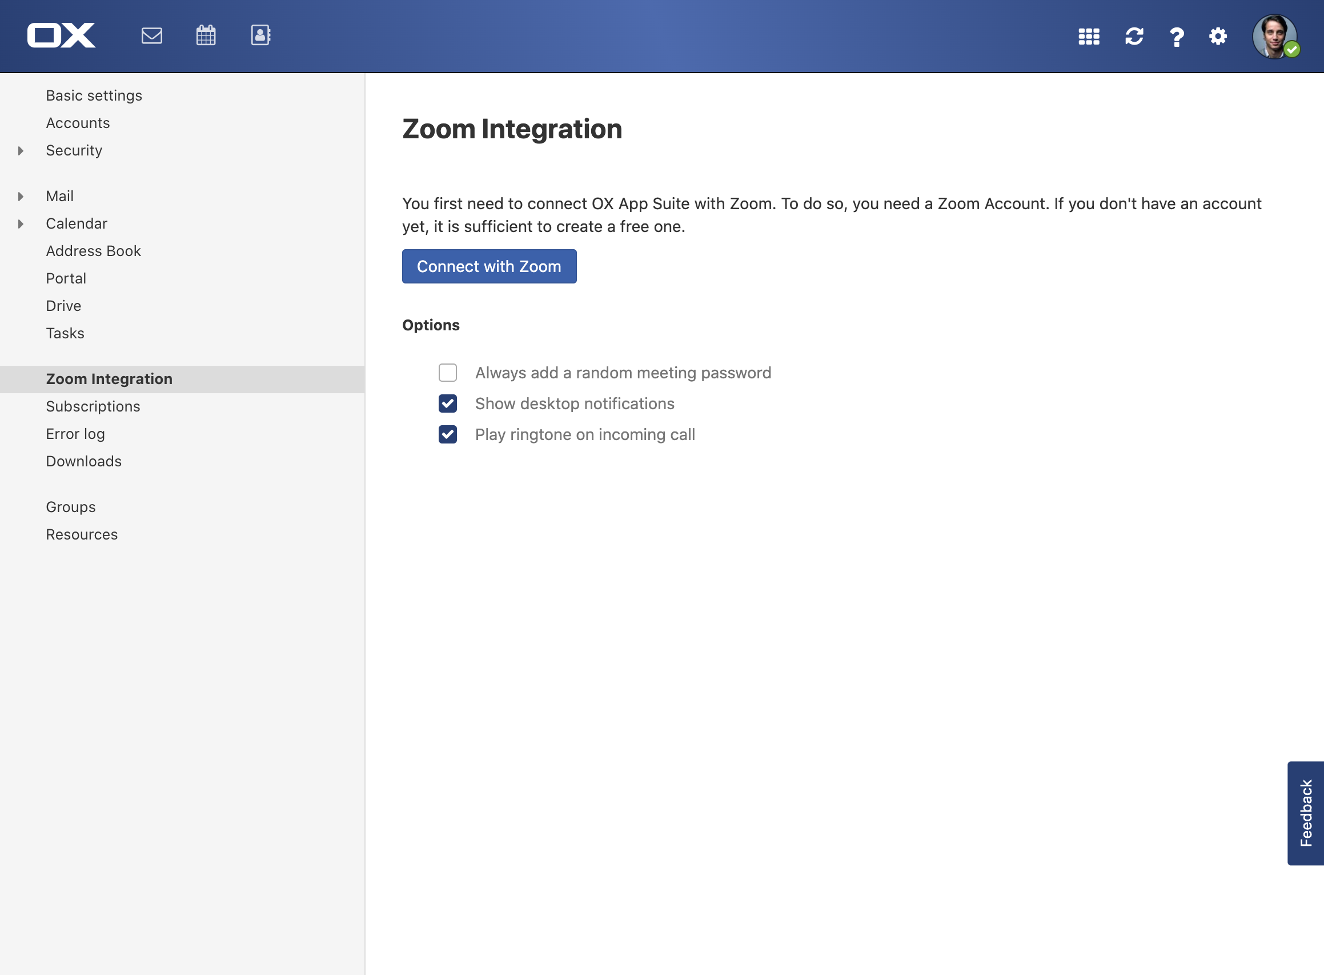Select Downloads in settings sidebar
The width and height of the screenshot is (1324, 975).
point(84,462)
